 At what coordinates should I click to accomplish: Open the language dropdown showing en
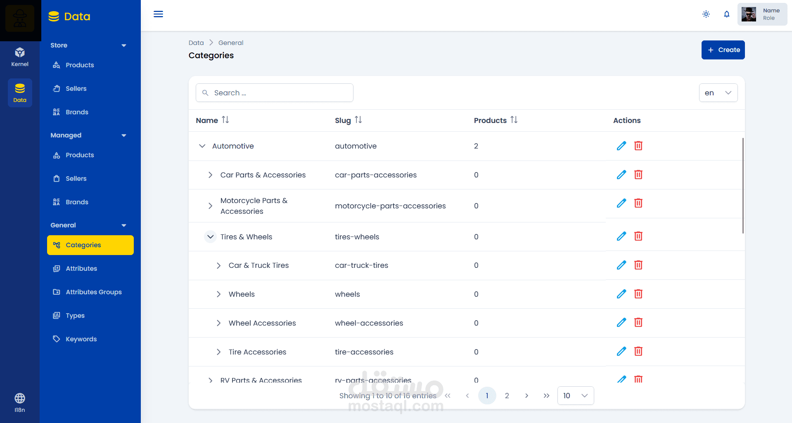(718, 93)
